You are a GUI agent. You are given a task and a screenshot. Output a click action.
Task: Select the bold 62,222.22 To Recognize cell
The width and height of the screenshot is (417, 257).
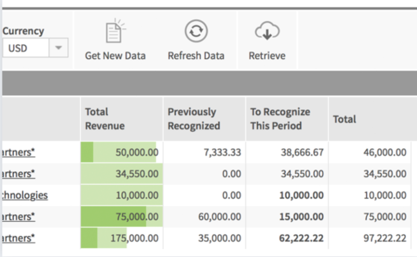tap(301, 238)
